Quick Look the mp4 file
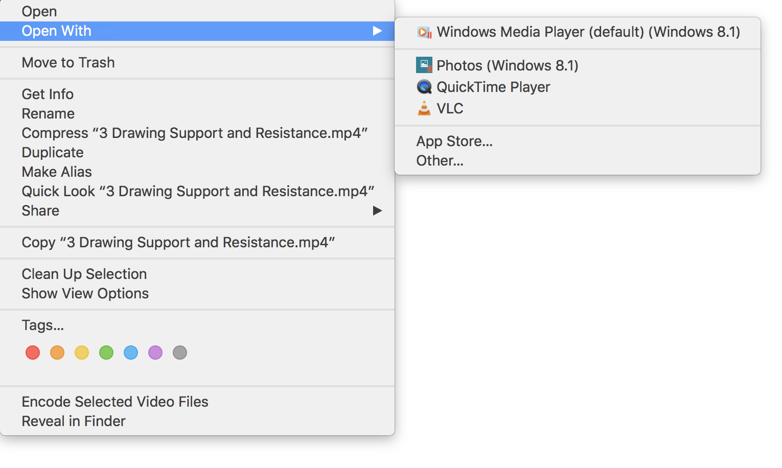This screenshot has height=468, width=782. (x=197, y=191)
